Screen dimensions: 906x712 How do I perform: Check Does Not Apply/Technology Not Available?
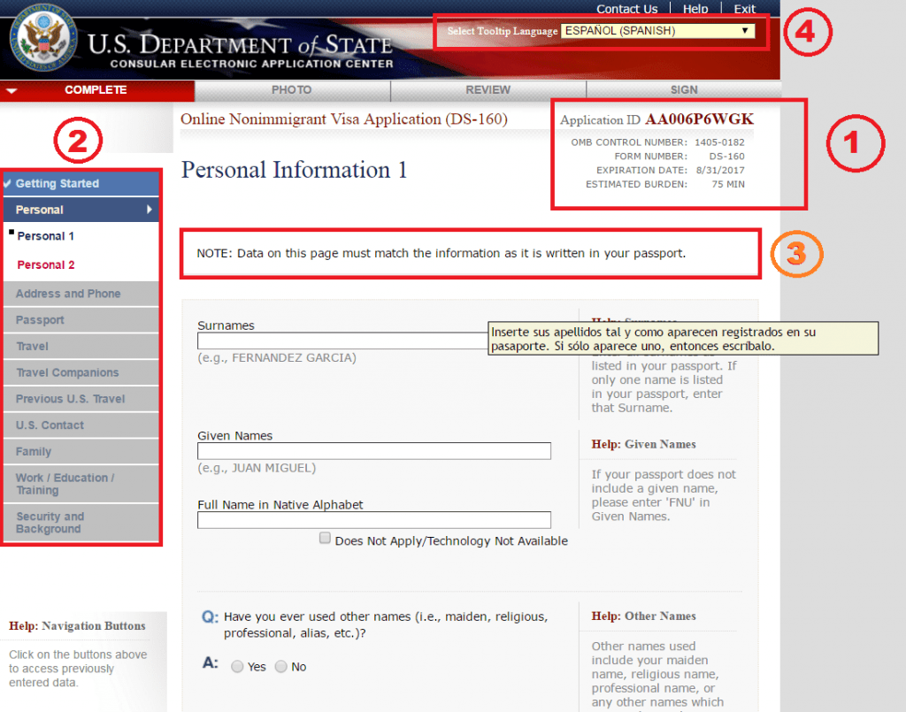325,538
